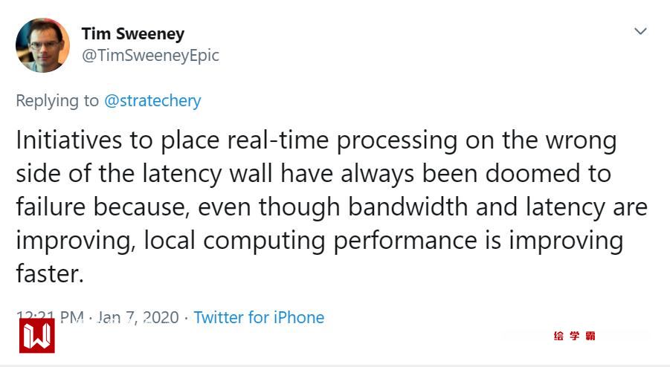Click the word 'improving,' starting the fourth line

point(75,241)
